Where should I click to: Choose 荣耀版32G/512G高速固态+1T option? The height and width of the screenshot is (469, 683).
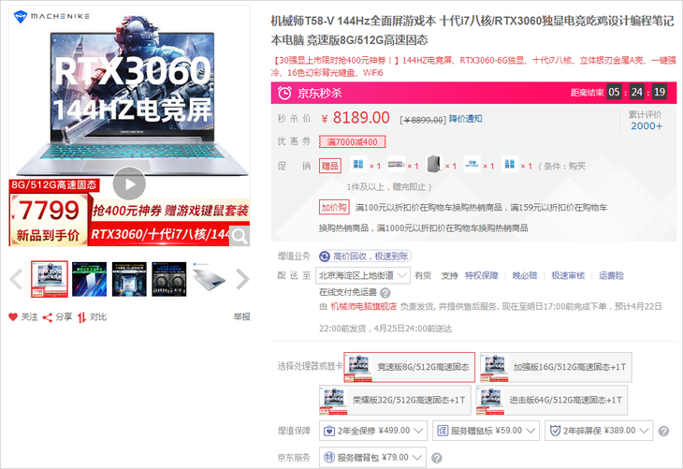(394, 400)
